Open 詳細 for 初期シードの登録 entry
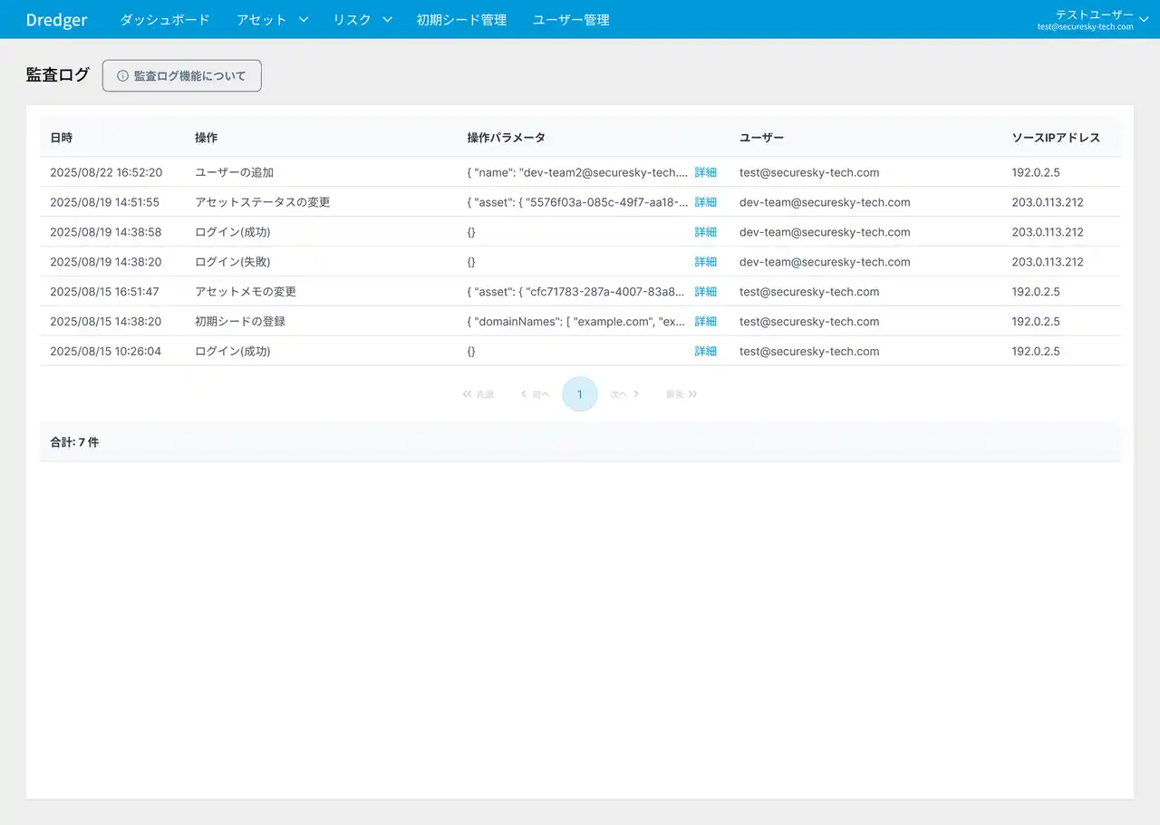 [x=705, y=322]
